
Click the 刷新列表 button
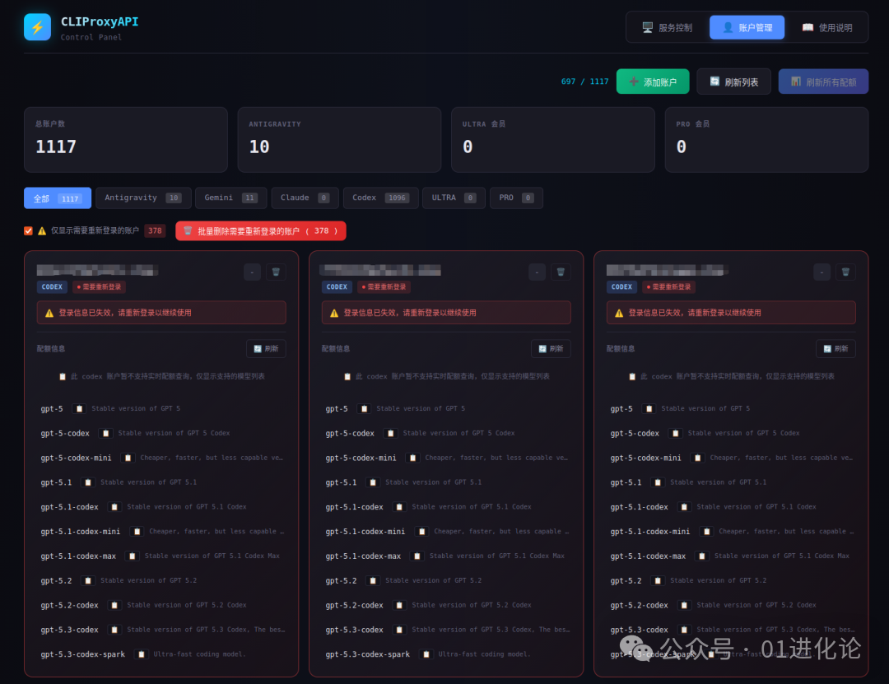(733, 81)
